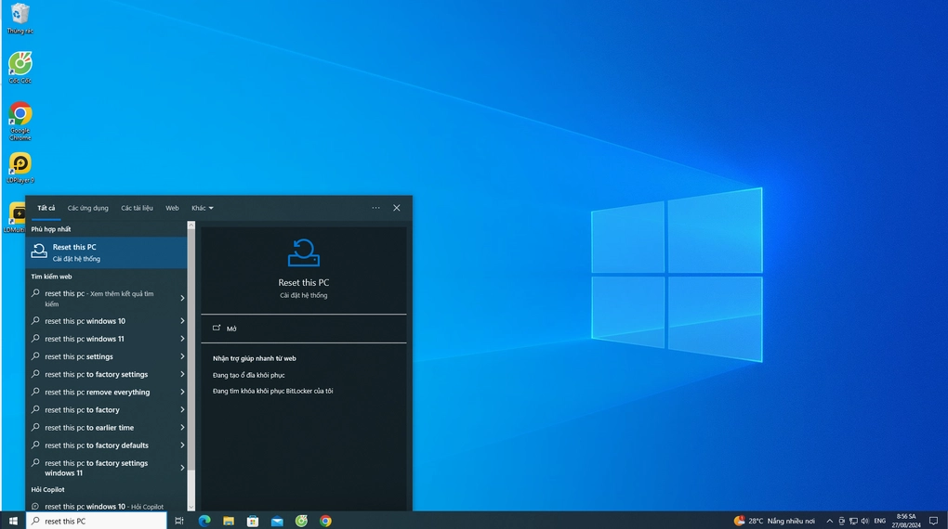Show hidden system tray icons chevron
948x529 pixels.
click(x=829, y=521)
